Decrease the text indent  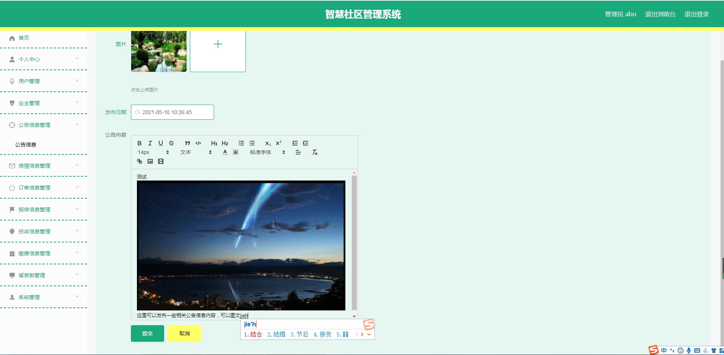pyautogui.click(x=295, y=143)
